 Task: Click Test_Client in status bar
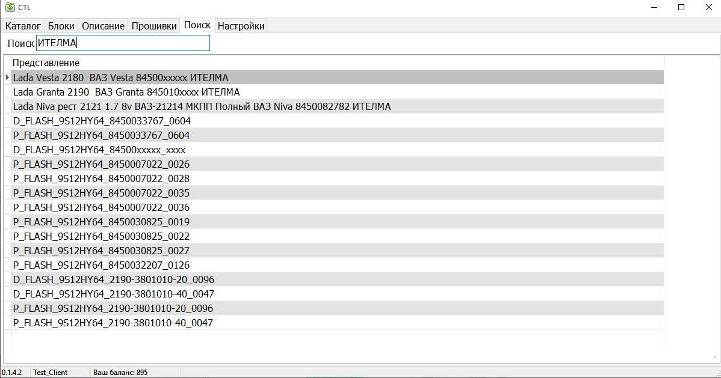[x=50, y=373]
